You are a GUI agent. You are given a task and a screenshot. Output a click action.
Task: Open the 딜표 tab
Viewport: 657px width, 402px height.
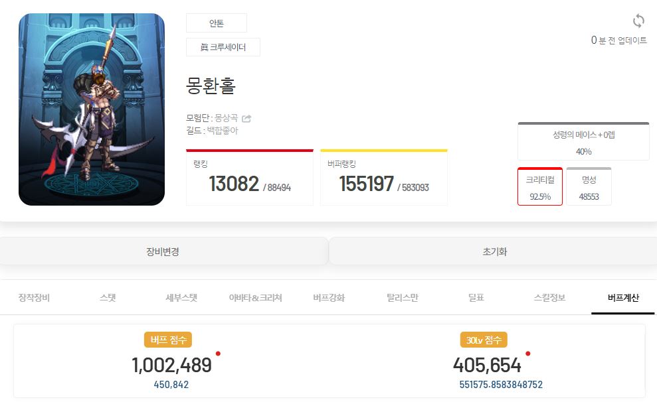pos(476,298)
